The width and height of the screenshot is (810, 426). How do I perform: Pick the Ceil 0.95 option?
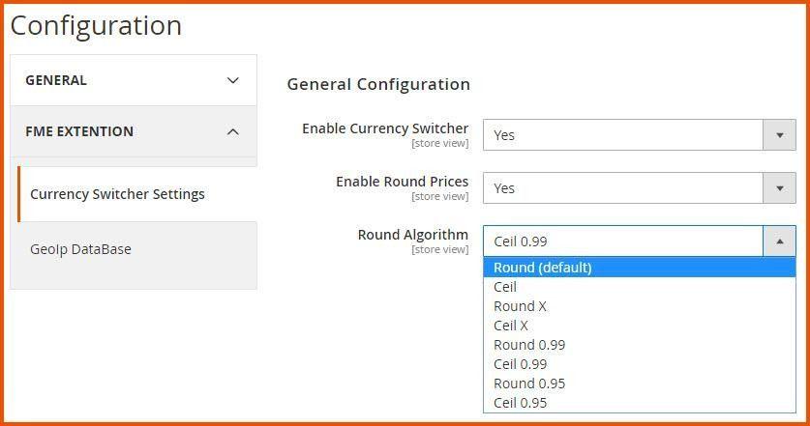coord(520,403)
